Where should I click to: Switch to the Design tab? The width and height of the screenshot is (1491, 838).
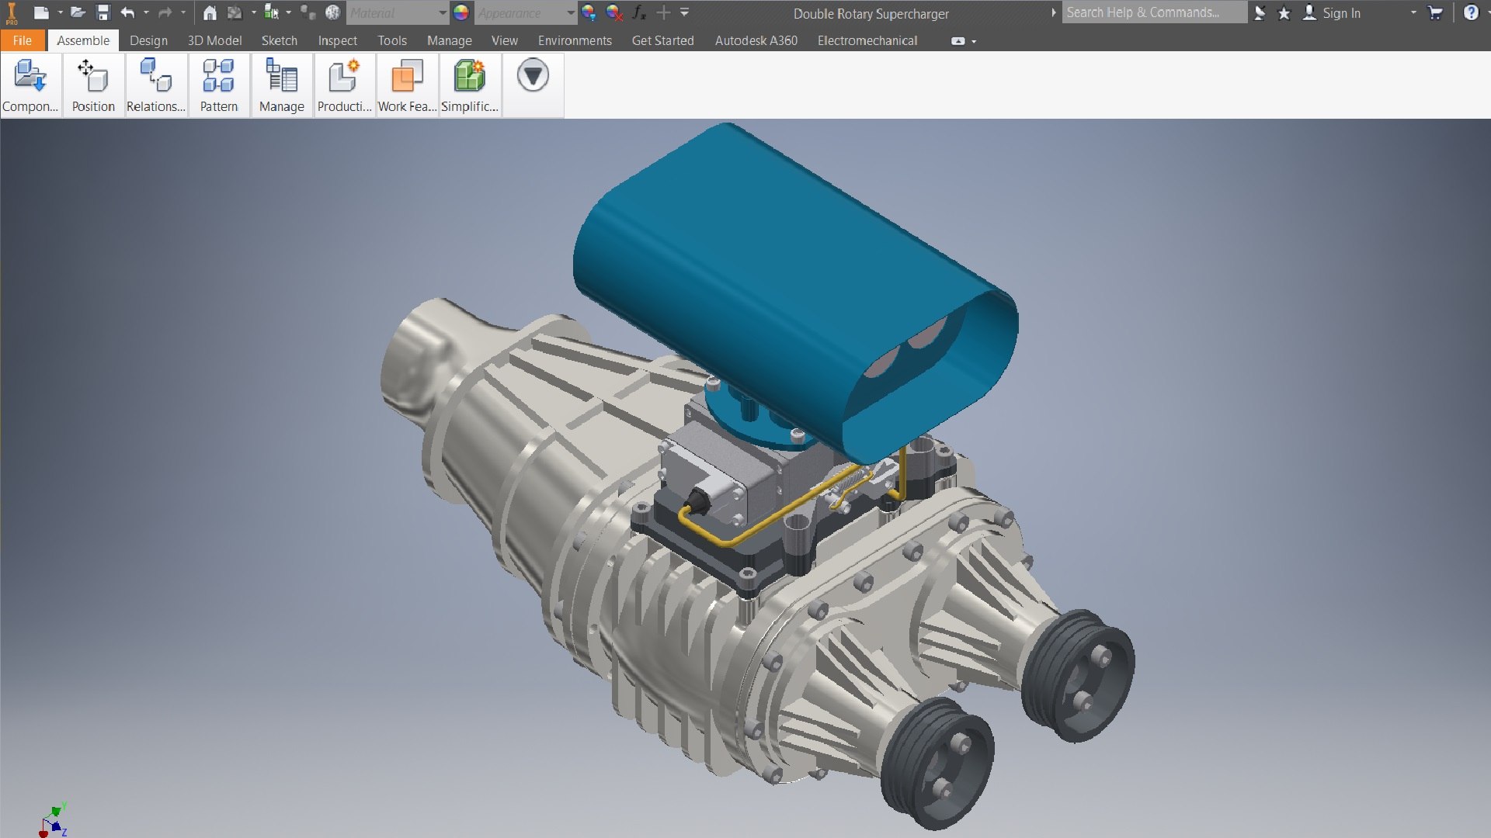tap(148, 40)
